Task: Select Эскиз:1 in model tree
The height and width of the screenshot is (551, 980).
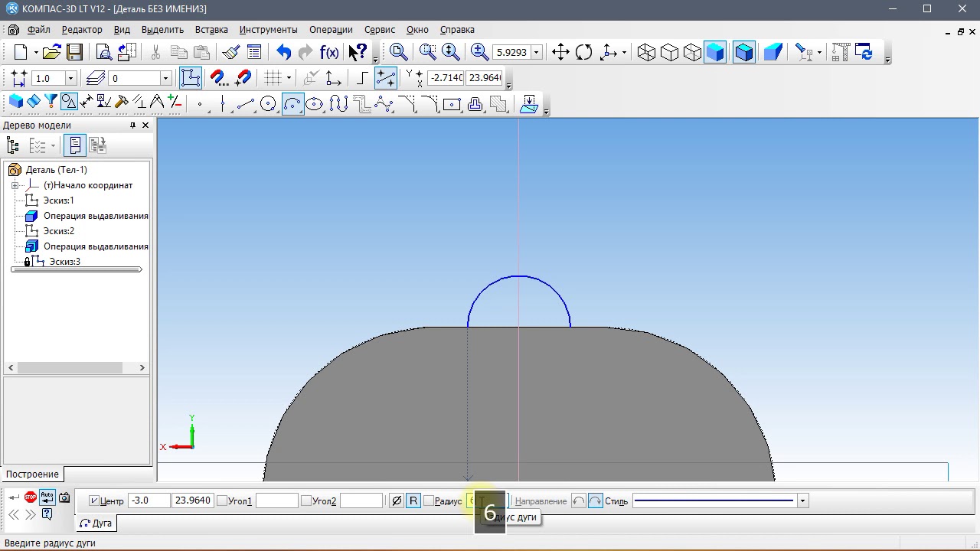Action: [x=58, y=201]
